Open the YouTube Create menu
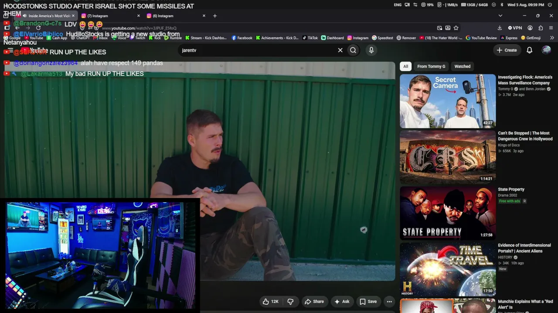 click(507, 50)
